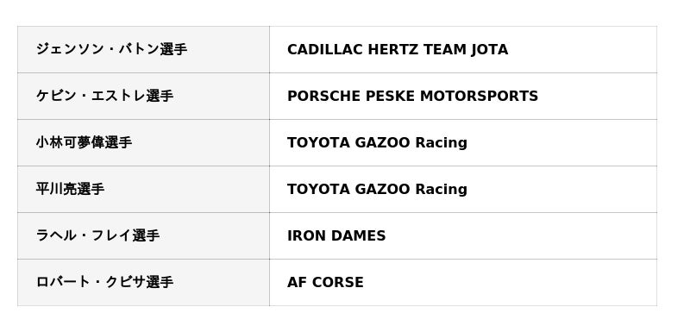Select AF CORSE team text
The height and width of the screenshot is (332, 690).
pos(325,282)
